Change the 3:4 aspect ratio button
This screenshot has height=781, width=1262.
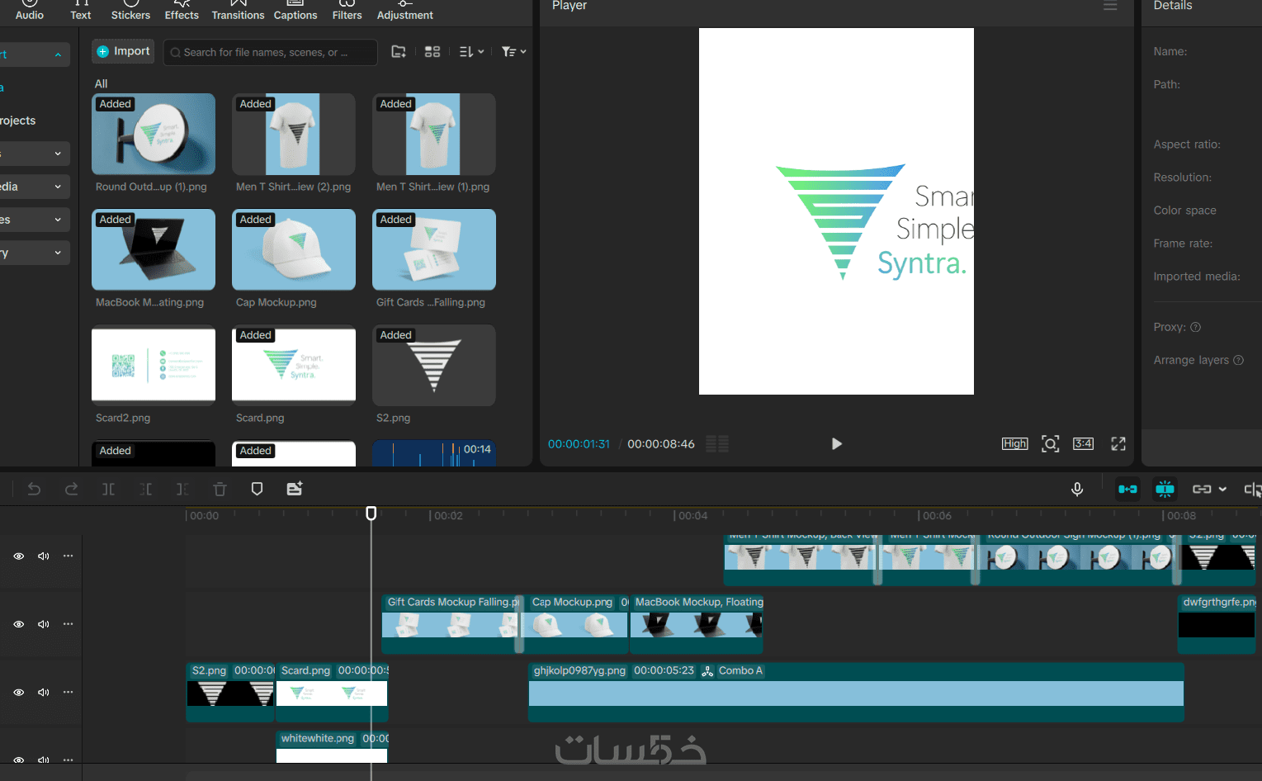[x=1083, y=444]
